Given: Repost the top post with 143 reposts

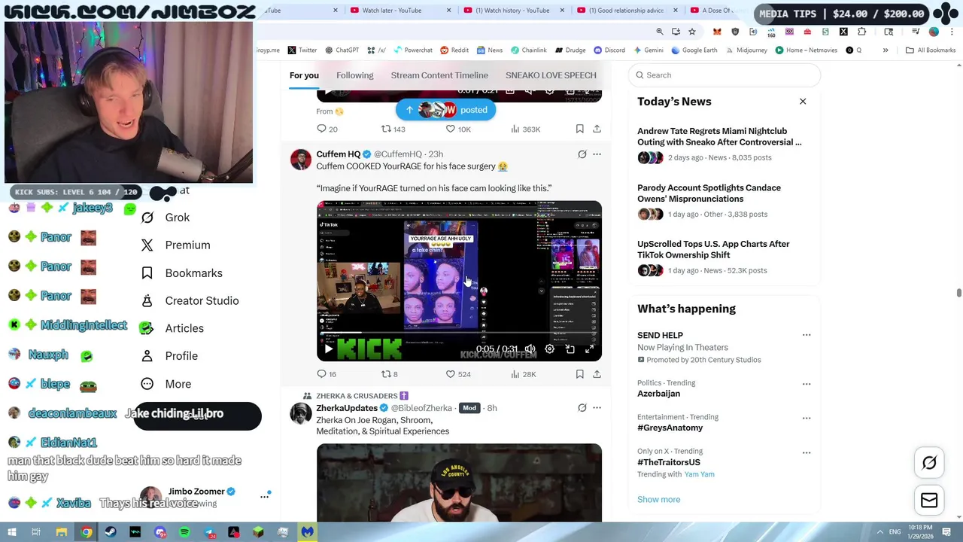Looking at the screenshot, I should [393, 129].
